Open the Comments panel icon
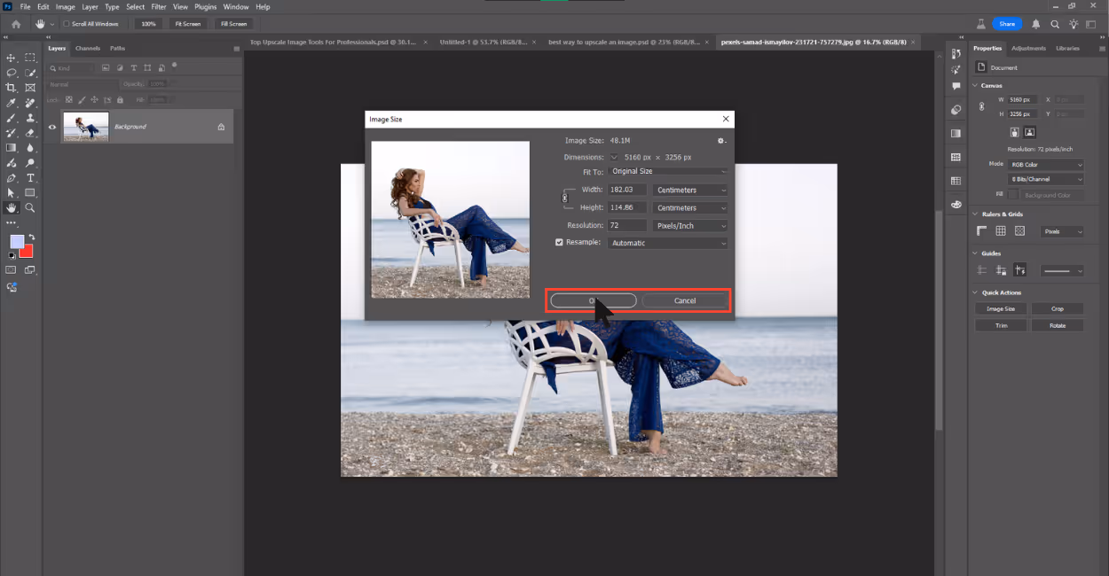Viewport: 1109px width, 576px height. click(956, 87)
